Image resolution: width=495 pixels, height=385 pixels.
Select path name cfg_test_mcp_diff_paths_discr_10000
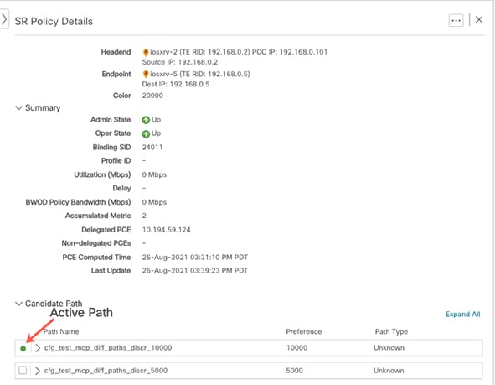pos(108,348)
